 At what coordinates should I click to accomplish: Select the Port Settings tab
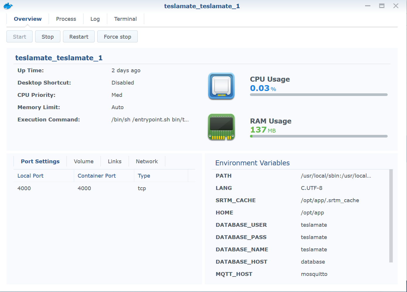pos(40,162)
